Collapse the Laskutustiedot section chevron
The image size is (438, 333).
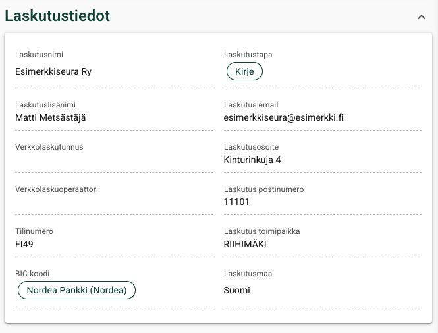422,17
